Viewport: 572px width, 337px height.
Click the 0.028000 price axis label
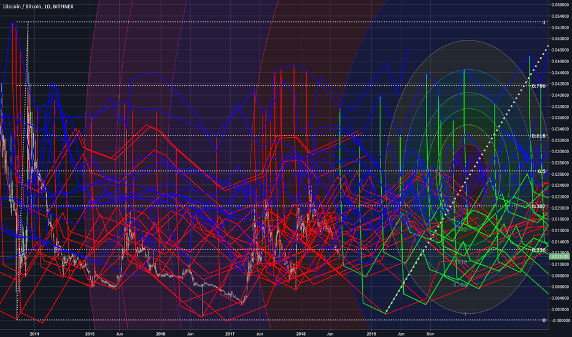pos(561,163)
